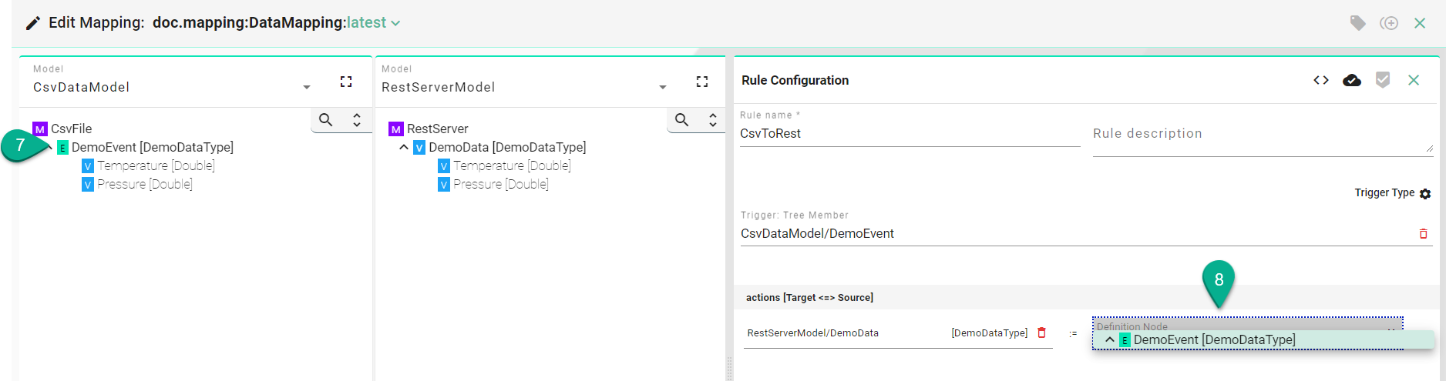Viewport: 1446px width, 381px height.
Task: Open the CsvDataModel model dropdown
Action: pos(307,88)
